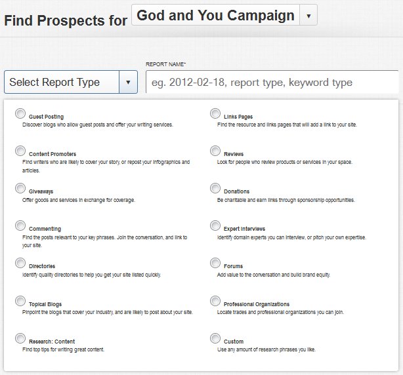Viewport: 403px width, 375px height.
Task: Open the campaign dropdown arrow
Action: pyautogui.click(x=308, y=14)
